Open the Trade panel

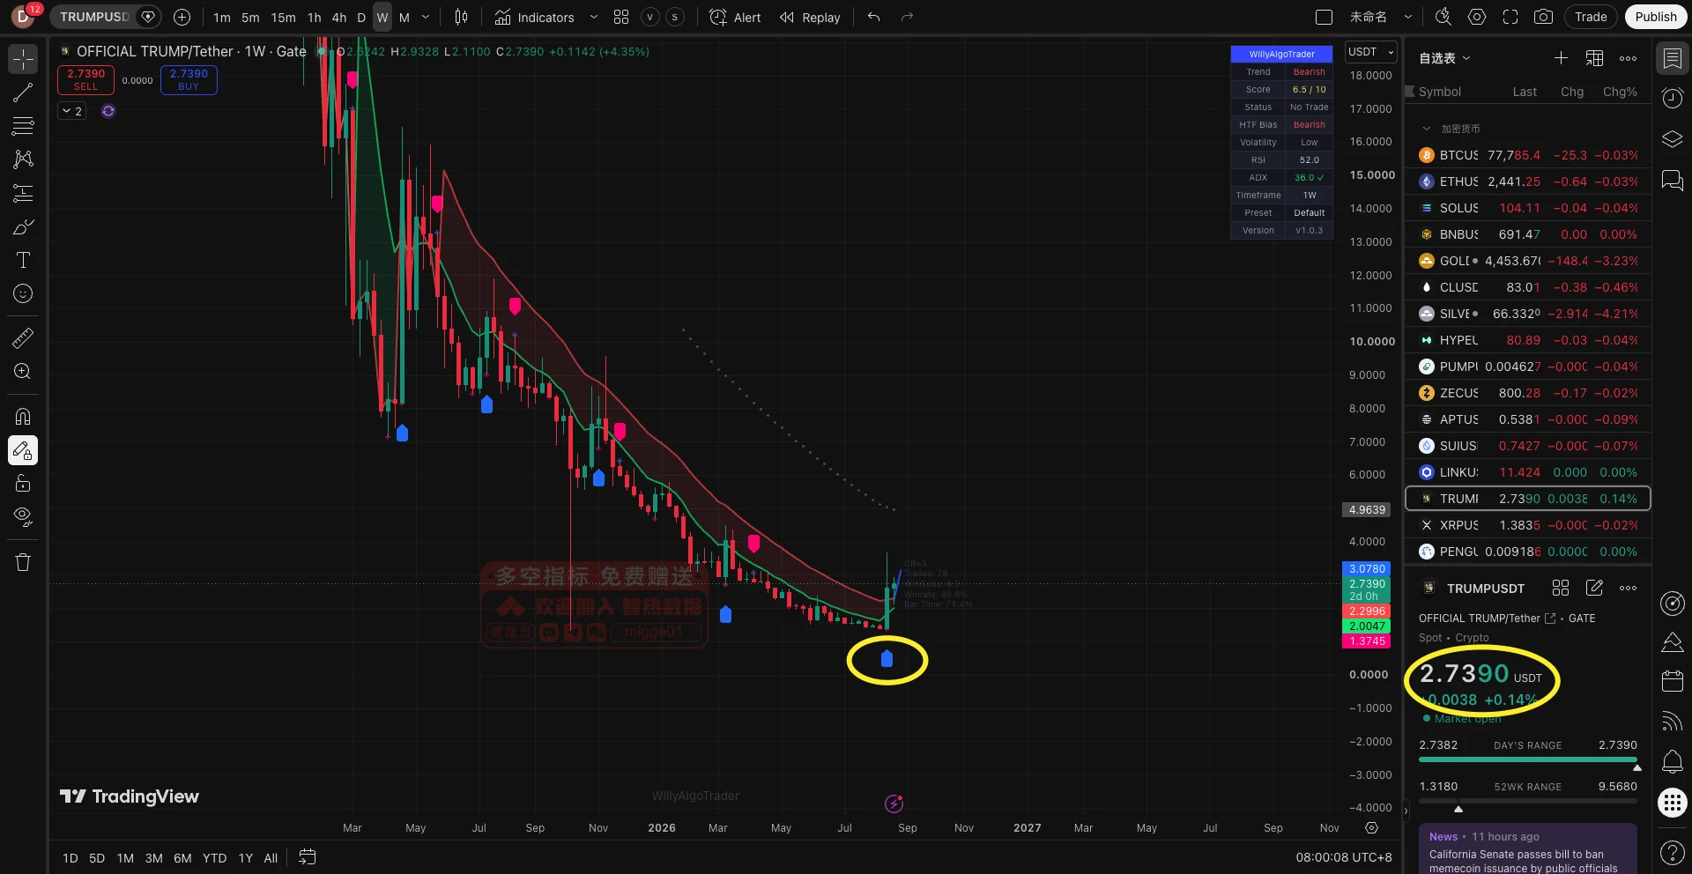click(1591, 17)
